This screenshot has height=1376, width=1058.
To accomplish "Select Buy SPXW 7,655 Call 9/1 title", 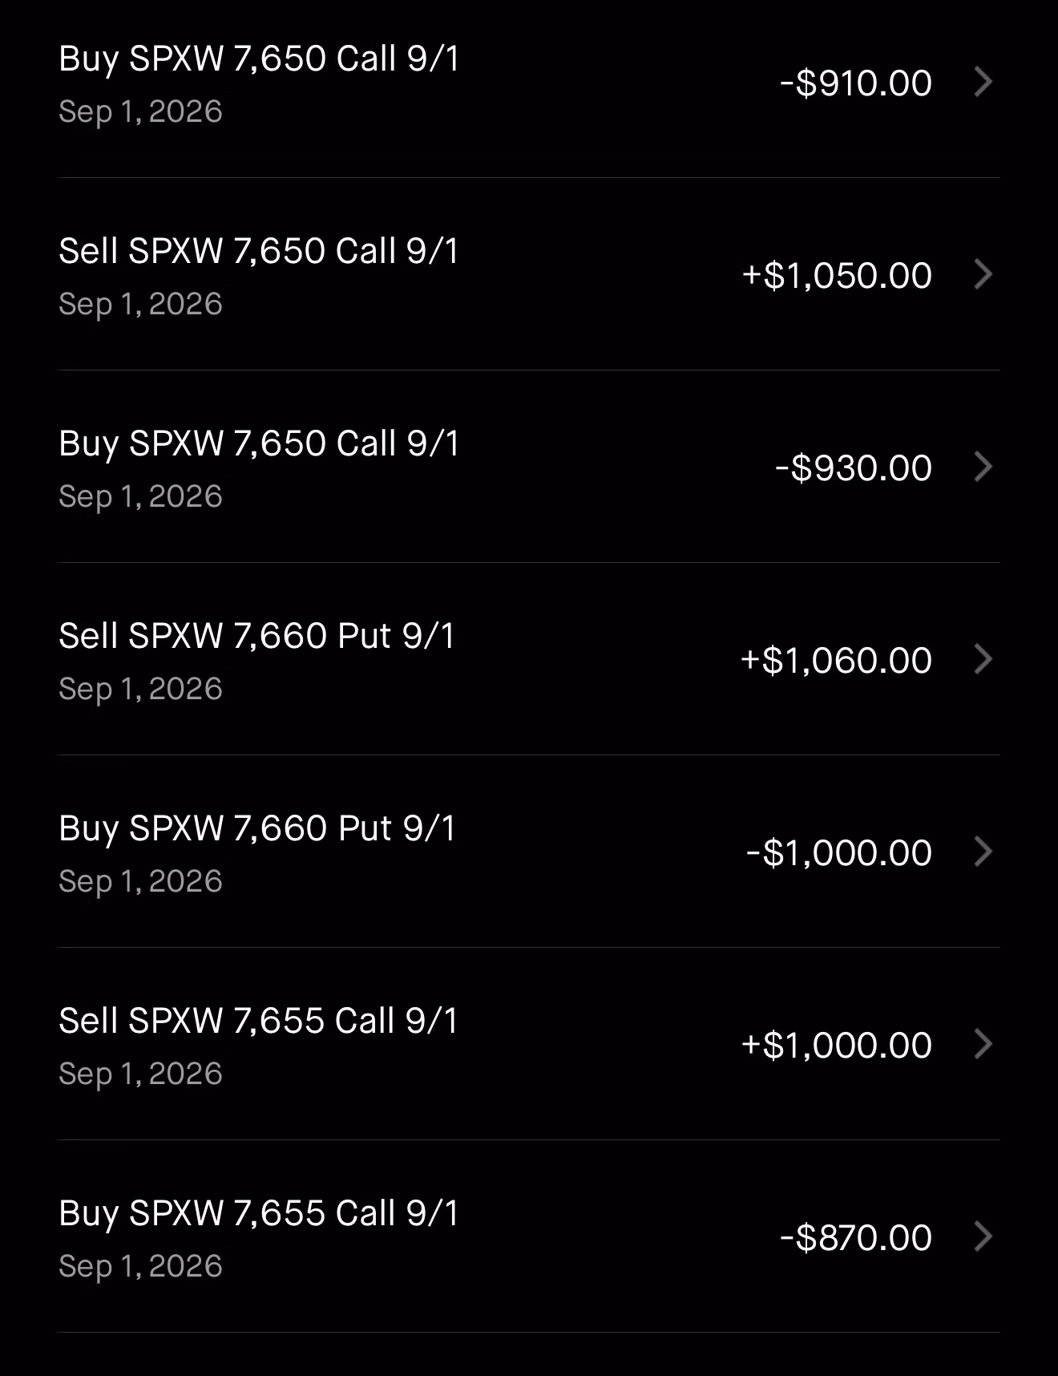I will (259, 1213).
